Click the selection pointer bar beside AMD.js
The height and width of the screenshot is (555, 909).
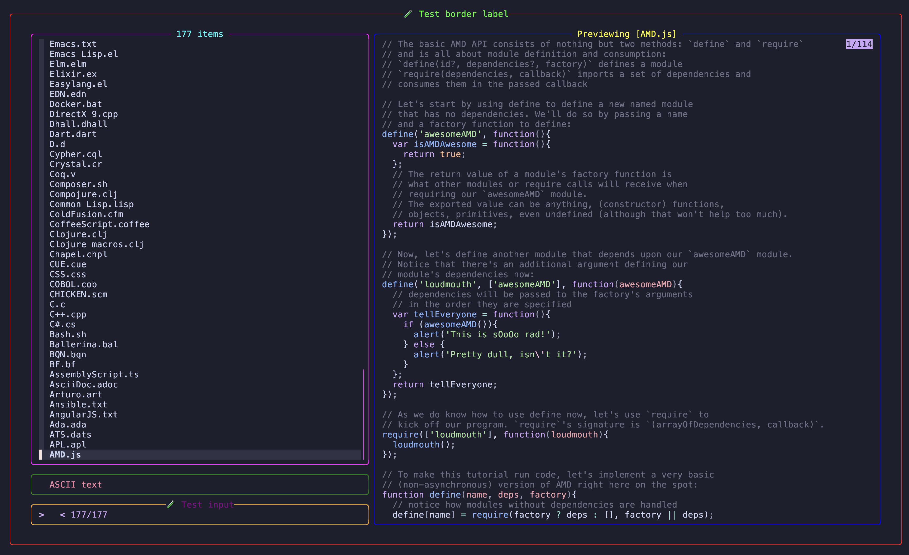(x=41, y=455)
